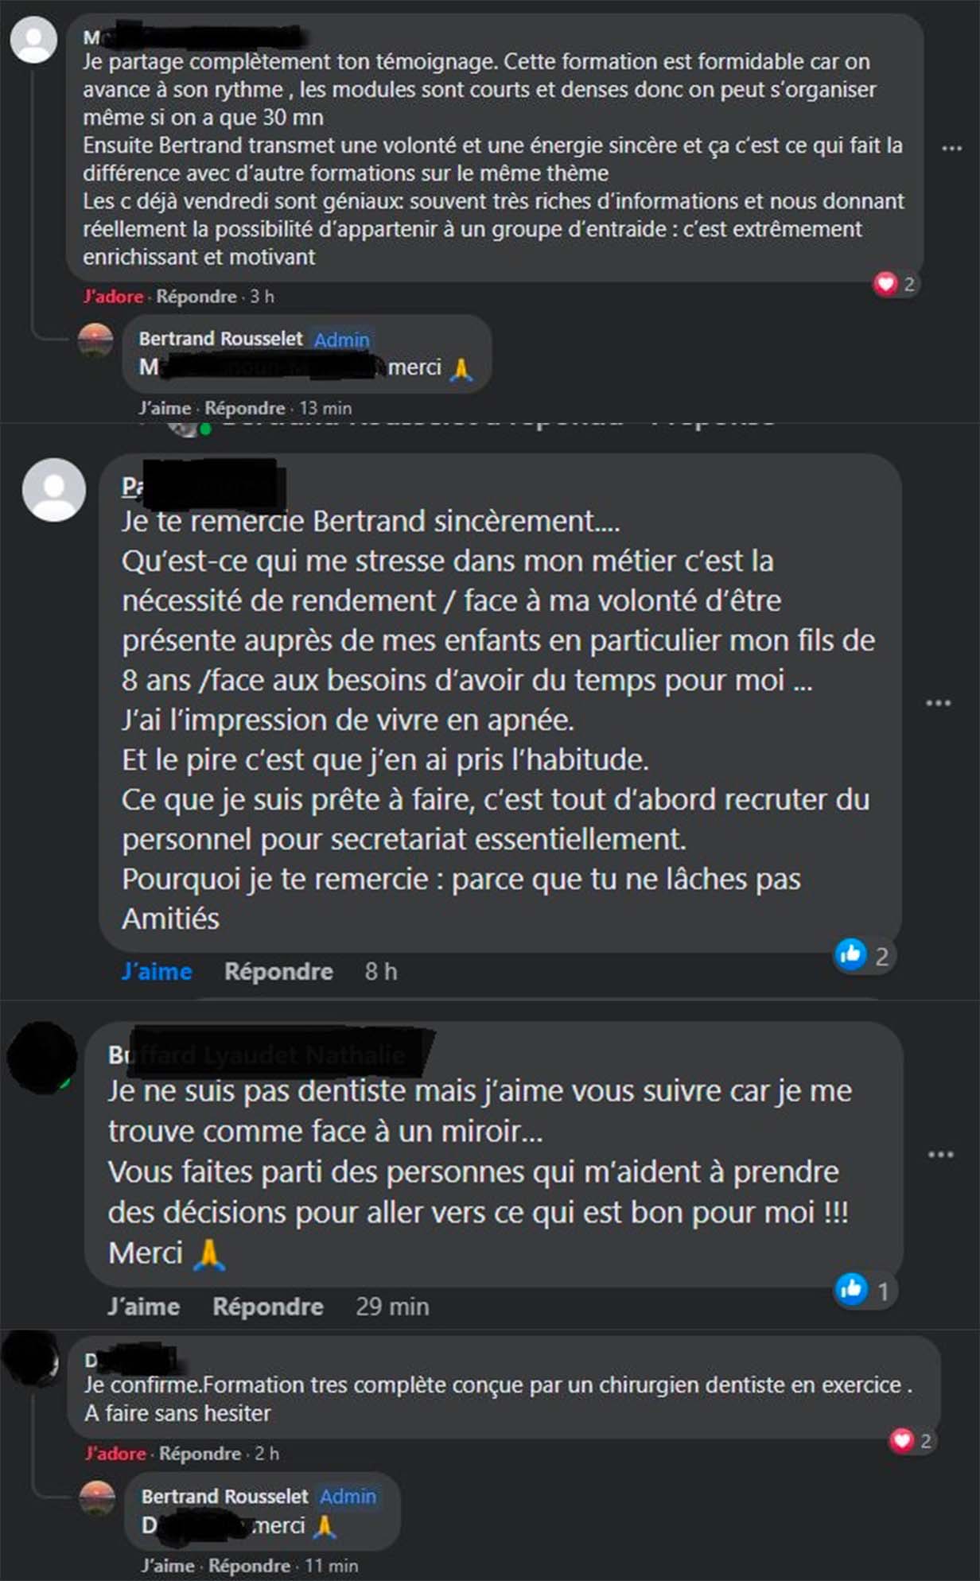Reply to the comment posted 29 min ago
This screenshot has width=980, height=1581.
tap(268, 1307)
